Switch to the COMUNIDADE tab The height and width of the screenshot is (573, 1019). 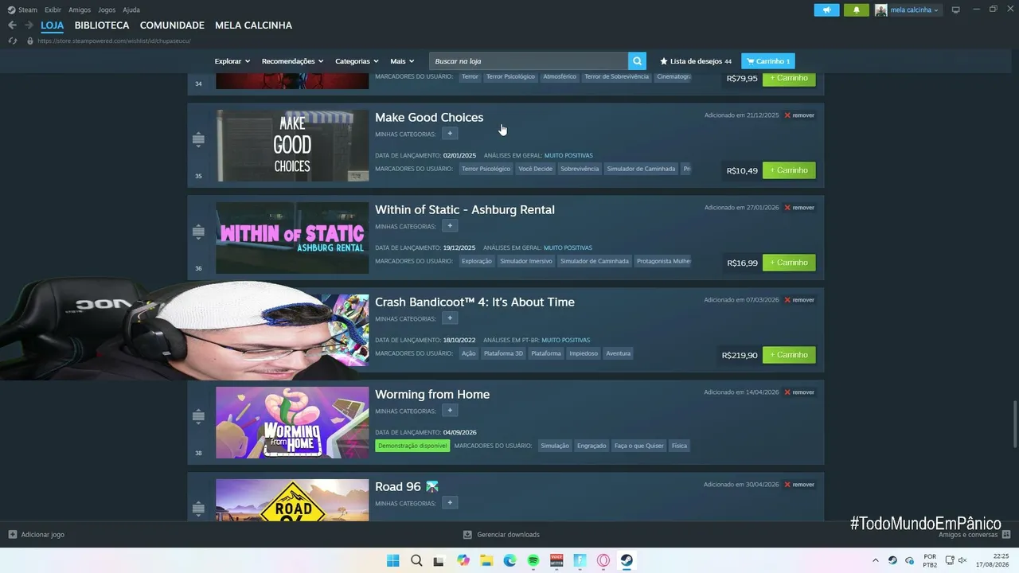point(172,25)
